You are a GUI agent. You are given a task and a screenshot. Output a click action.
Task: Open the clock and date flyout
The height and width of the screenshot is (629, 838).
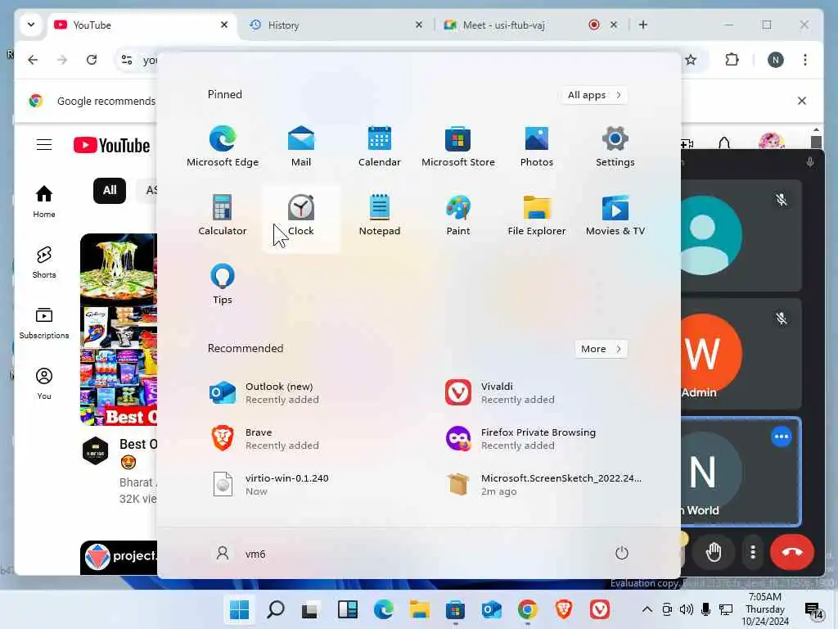[765, 609]
